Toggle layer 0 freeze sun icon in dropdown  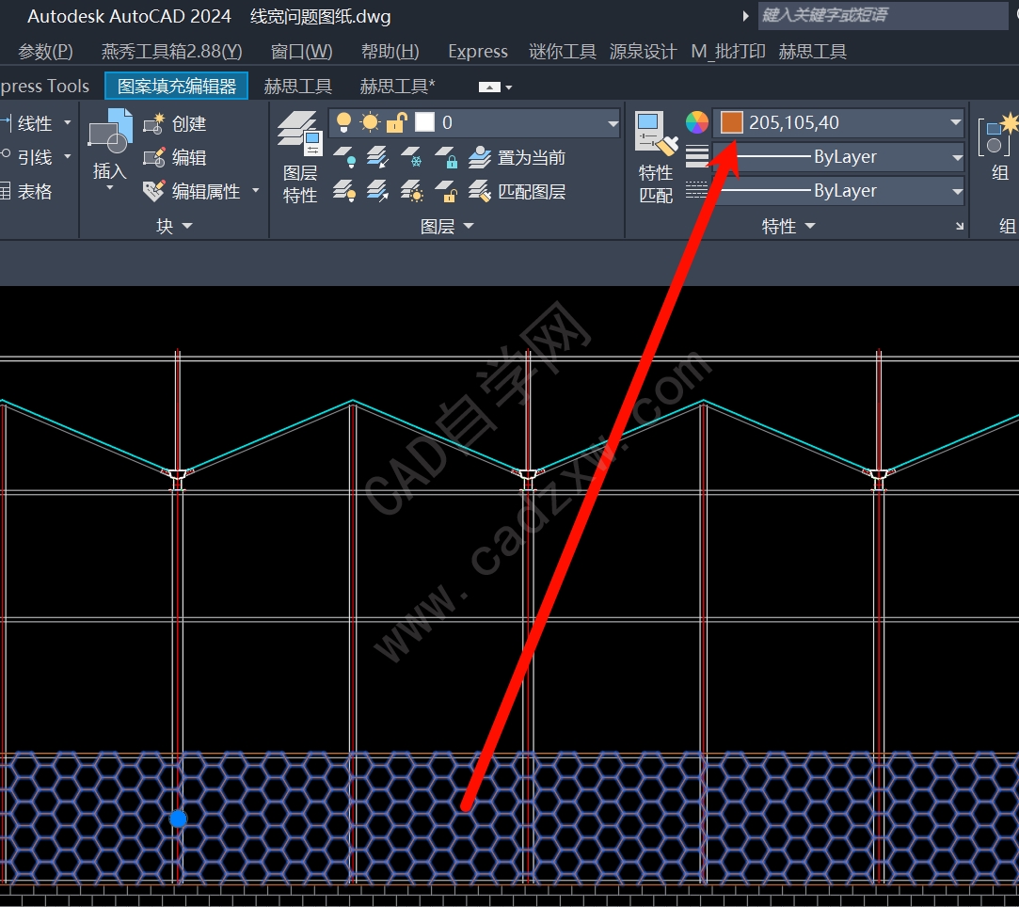tap(370, 122)
